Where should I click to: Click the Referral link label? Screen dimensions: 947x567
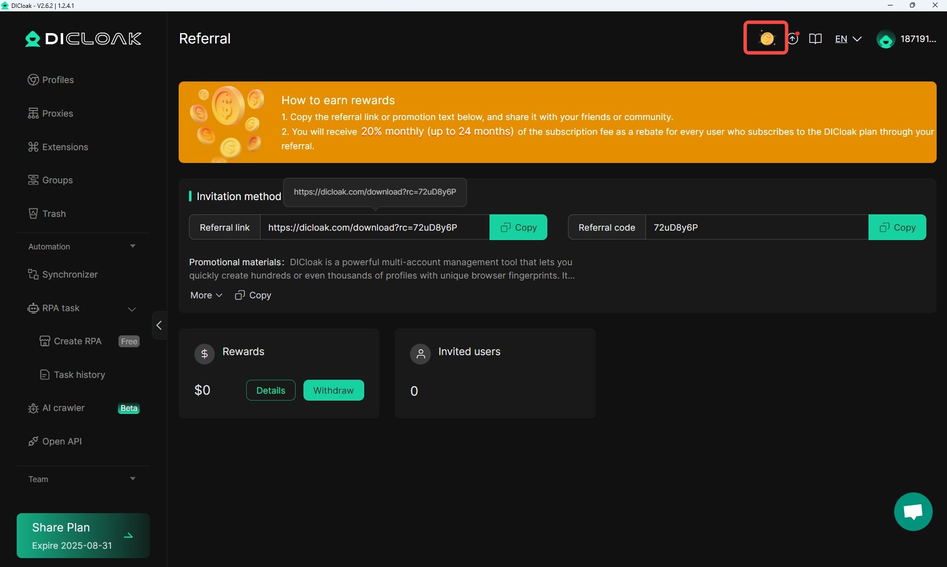225,227
